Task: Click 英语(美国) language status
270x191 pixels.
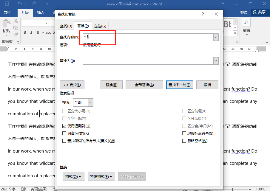Action: point(39,189)
